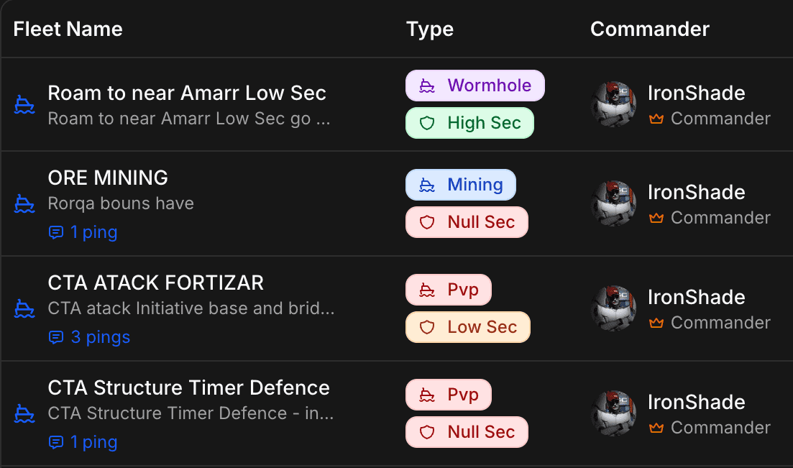
Task: Toggle the Null Sec badge on ORE MINING
Action: point(466,222)
